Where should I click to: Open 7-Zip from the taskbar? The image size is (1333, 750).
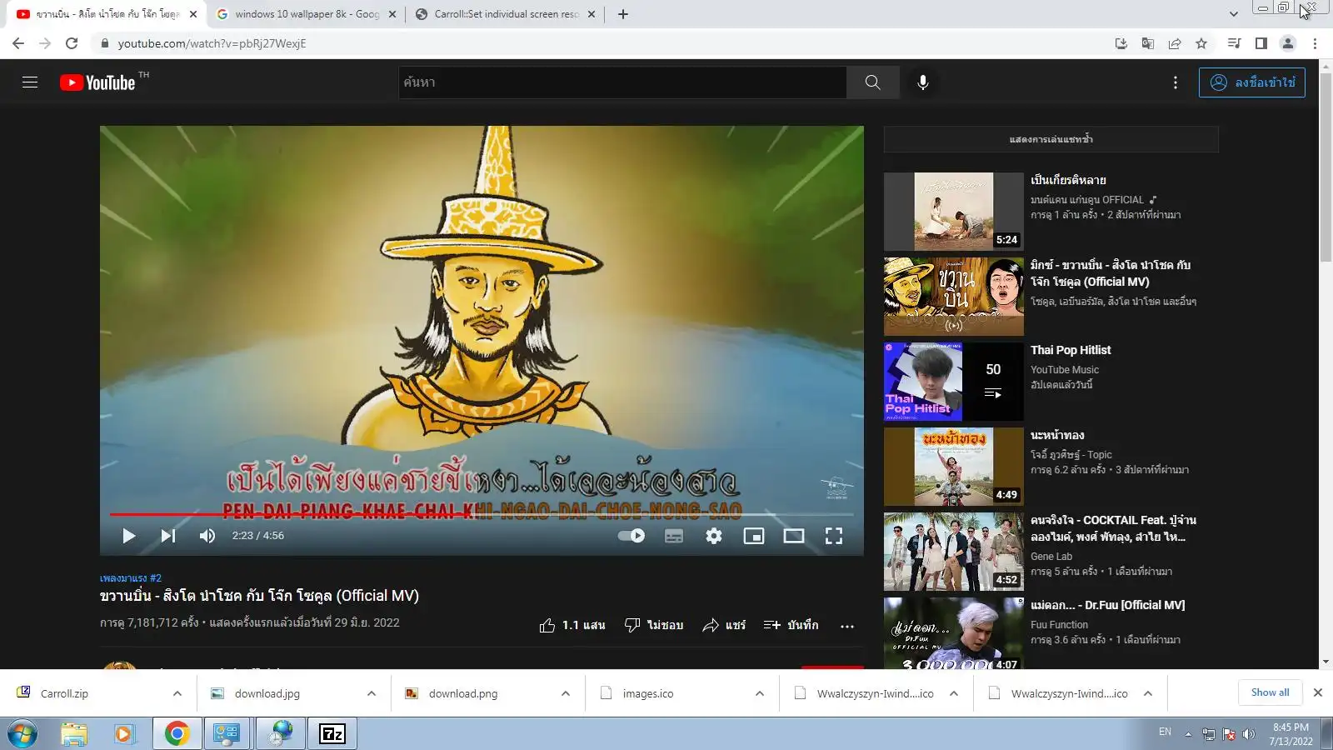point(332,734)
